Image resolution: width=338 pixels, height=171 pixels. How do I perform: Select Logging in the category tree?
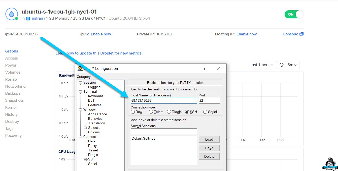coord(94,87)
